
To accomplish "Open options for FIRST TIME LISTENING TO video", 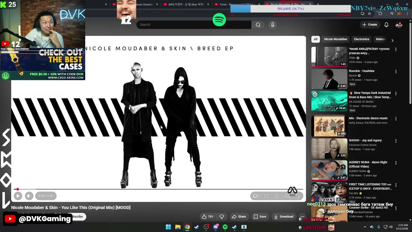I will [x=396, y=185].
